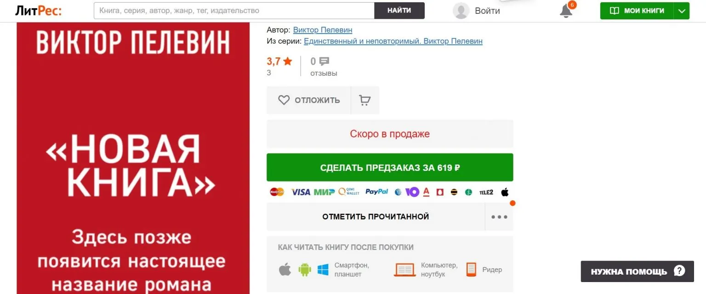Screen dimensions: 706x294
Task: Click the book search input field
Action: (x=234, y=11)
